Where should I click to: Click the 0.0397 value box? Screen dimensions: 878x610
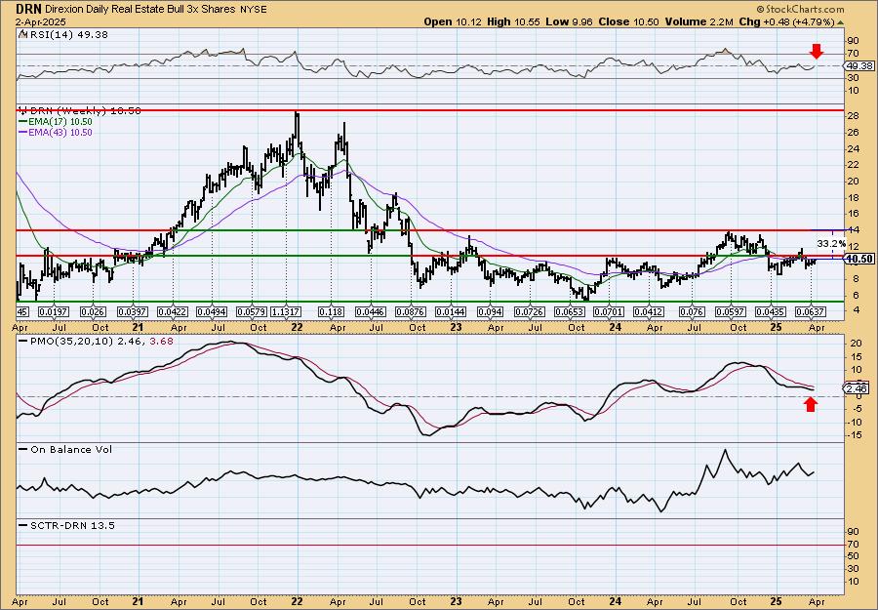coord(133,311)
